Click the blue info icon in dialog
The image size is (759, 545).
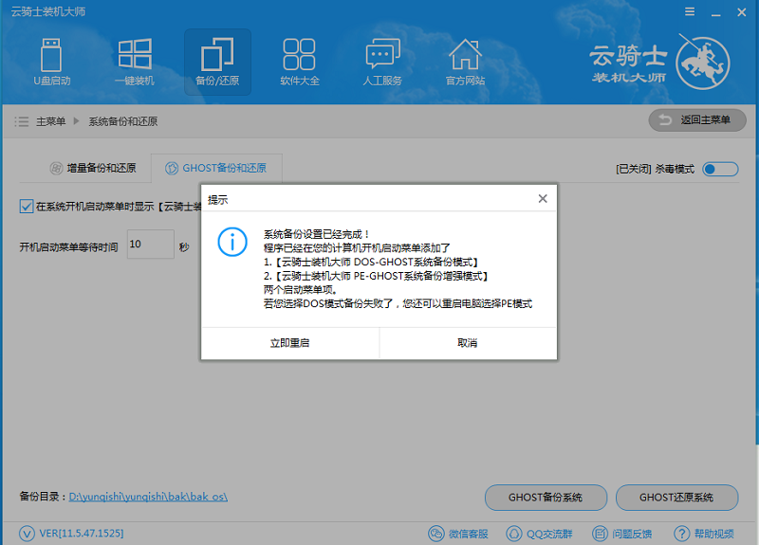tap(232, 242)
